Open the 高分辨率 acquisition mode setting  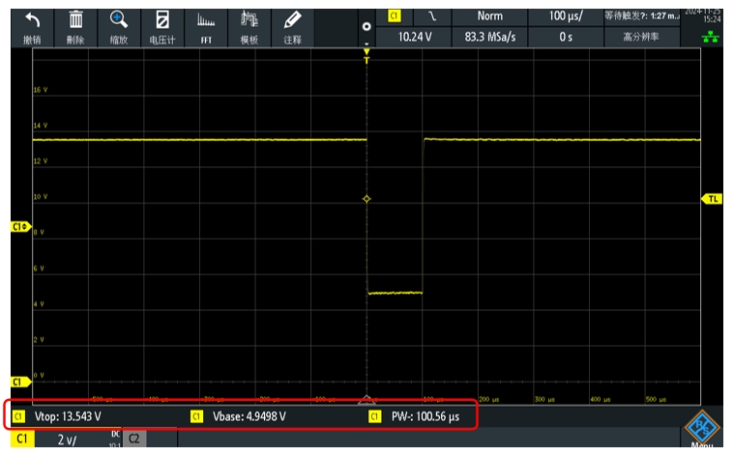(x=641, y=37)
